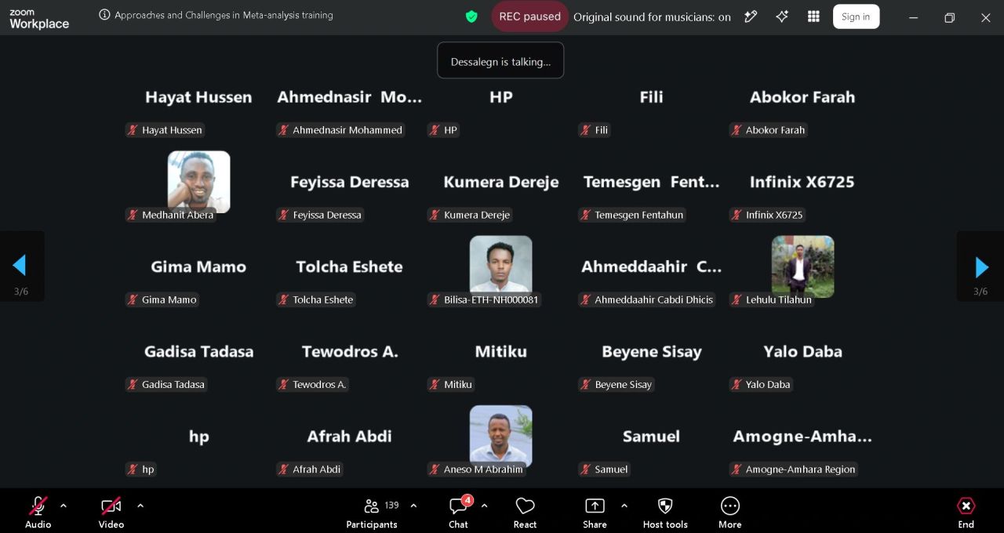Select the large Tolcha Eshete name tile

pyautogui.click(x=349, y=266)
